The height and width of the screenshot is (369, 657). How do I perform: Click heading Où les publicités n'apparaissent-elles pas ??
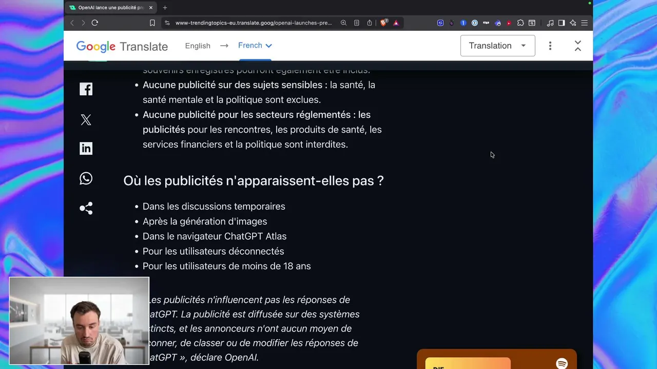(x=253, y=180)
